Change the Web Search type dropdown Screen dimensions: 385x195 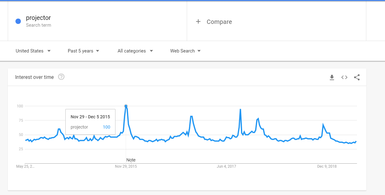pyautogui.click(x=185, y=51)
